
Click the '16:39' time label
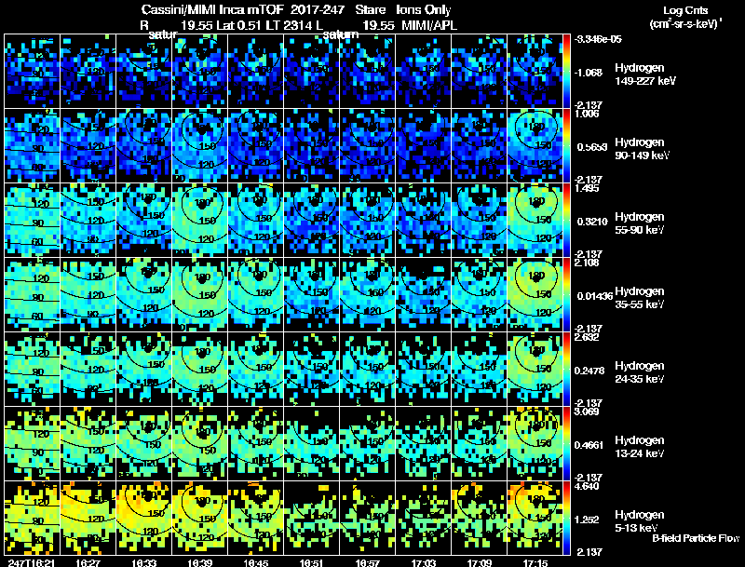[199, 563]
